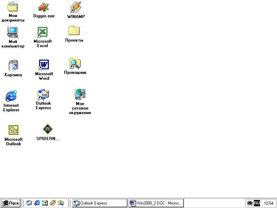Open the RU keyboard language indicator

pos(257,203)
